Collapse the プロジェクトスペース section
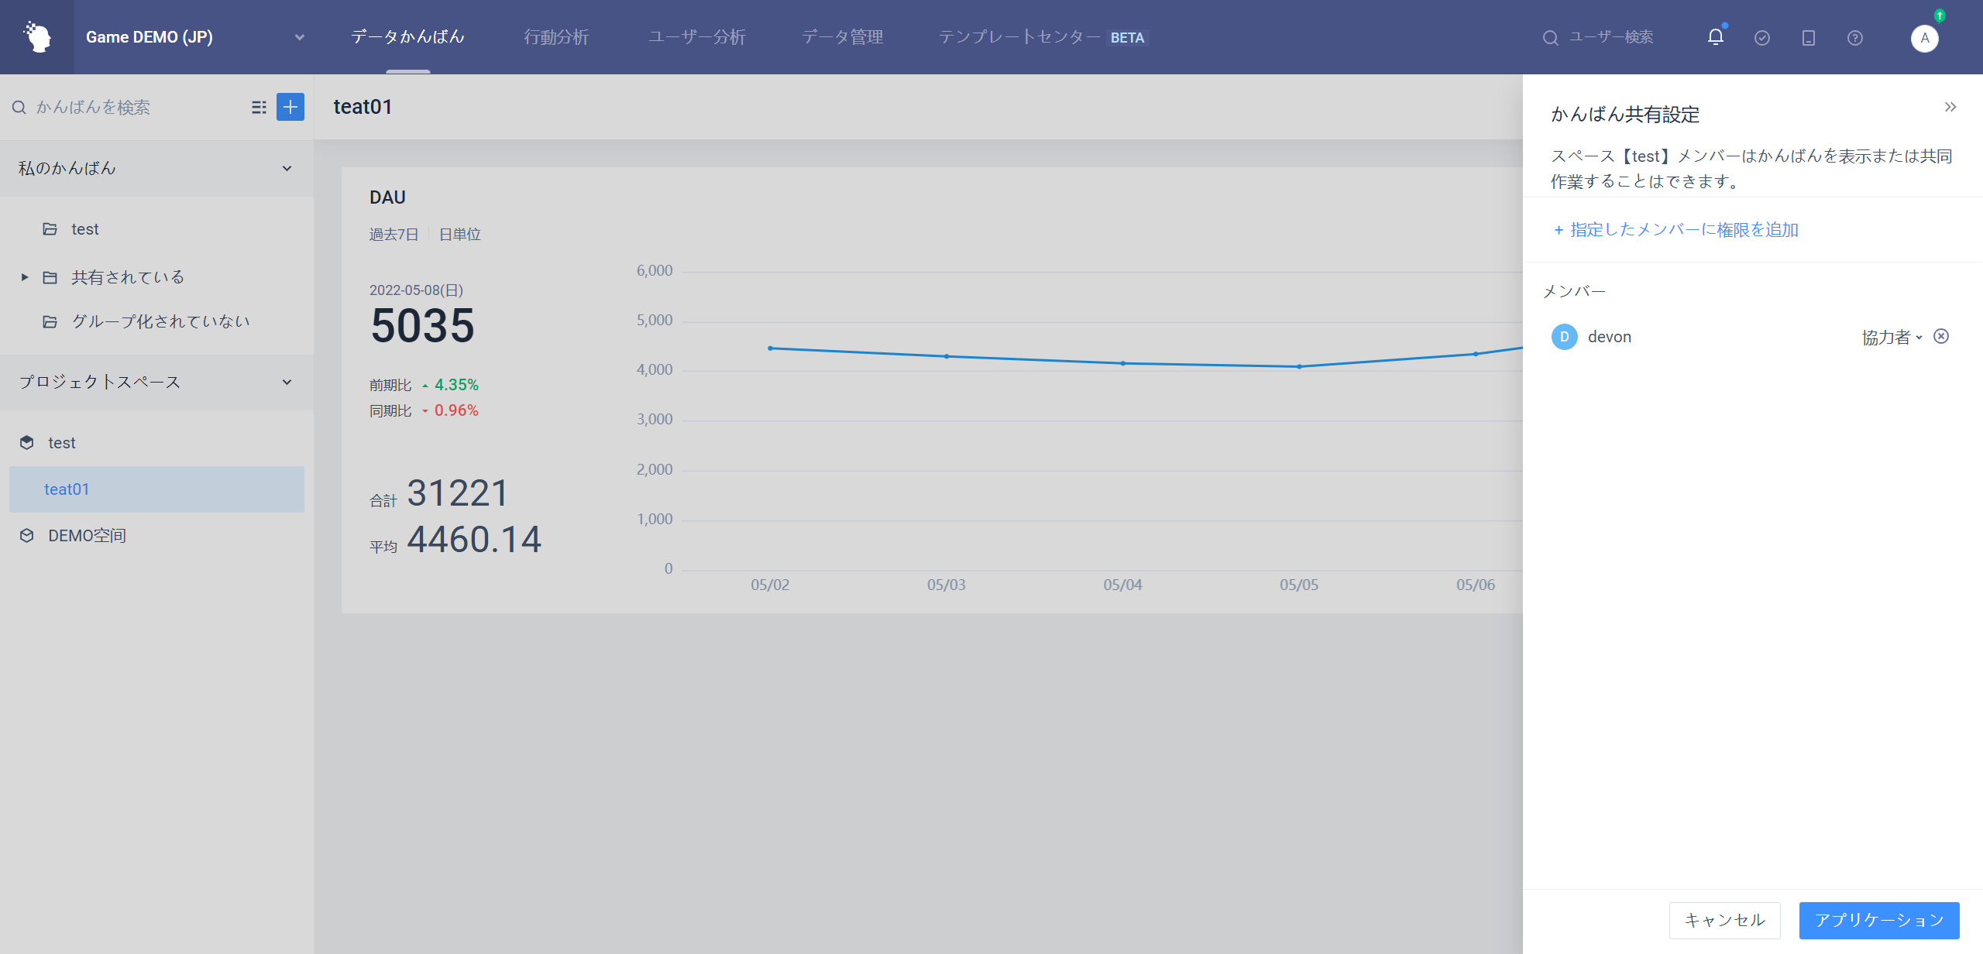1983x954 pixels. [x=287, y=382]
